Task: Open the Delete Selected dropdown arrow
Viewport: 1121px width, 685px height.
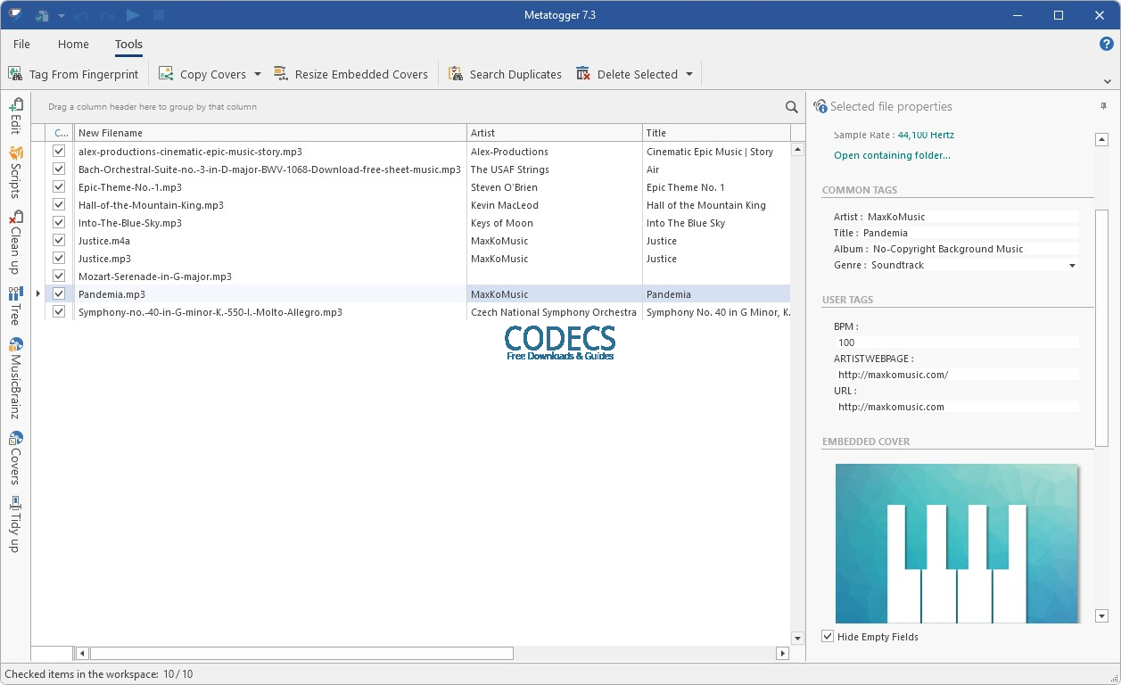Action: click(689, 74)
